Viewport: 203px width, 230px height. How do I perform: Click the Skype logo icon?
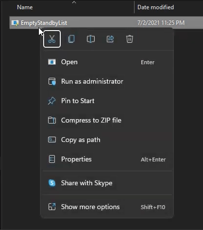52,183
